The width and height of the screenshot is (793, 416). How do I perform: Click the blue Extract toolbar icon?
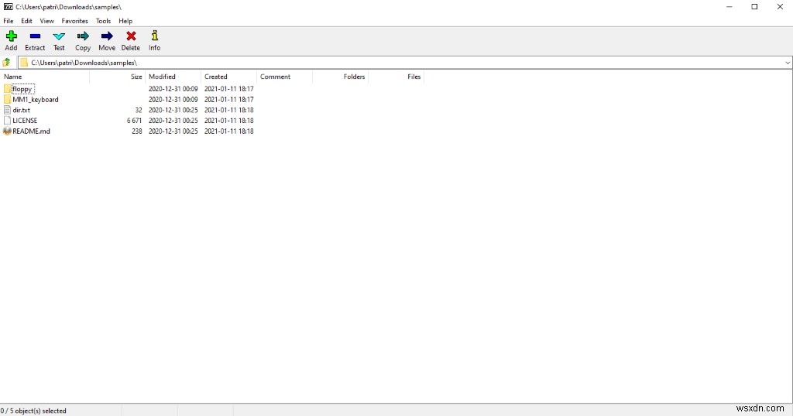point(35,36)
